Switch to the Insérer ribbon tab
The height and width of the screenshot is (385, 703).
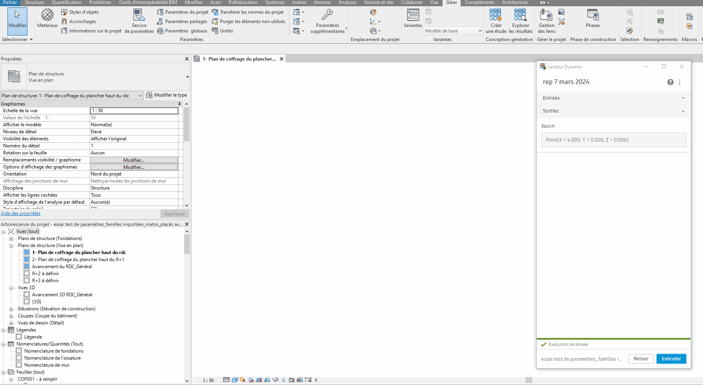(x=299, y=2)
